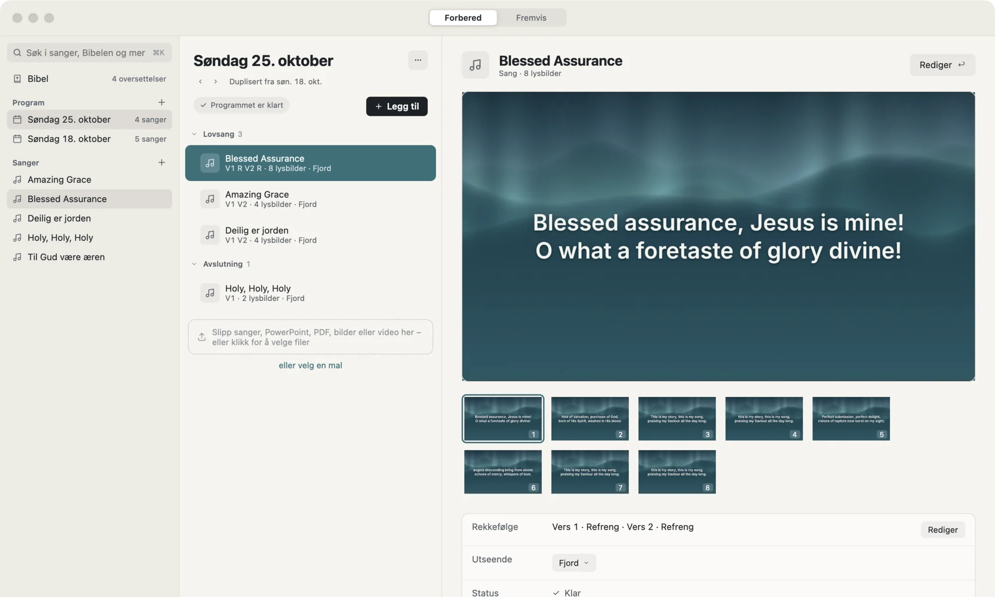Screen dimensions: 995x597
Task: Click Rediger in the Rekkefølge row
Action: pyautogui.click(x=943, y=530)
